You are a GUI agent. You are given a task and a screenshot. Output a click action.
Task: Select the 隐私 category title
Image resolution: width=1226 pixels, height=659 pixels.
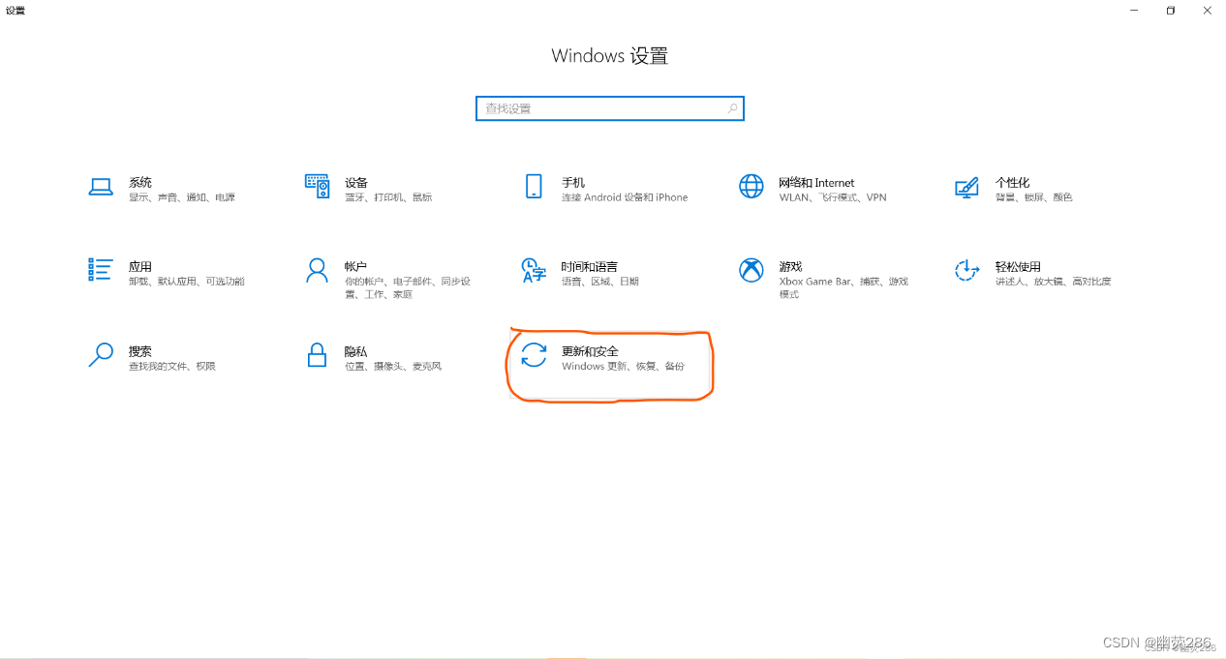[355, 351]
